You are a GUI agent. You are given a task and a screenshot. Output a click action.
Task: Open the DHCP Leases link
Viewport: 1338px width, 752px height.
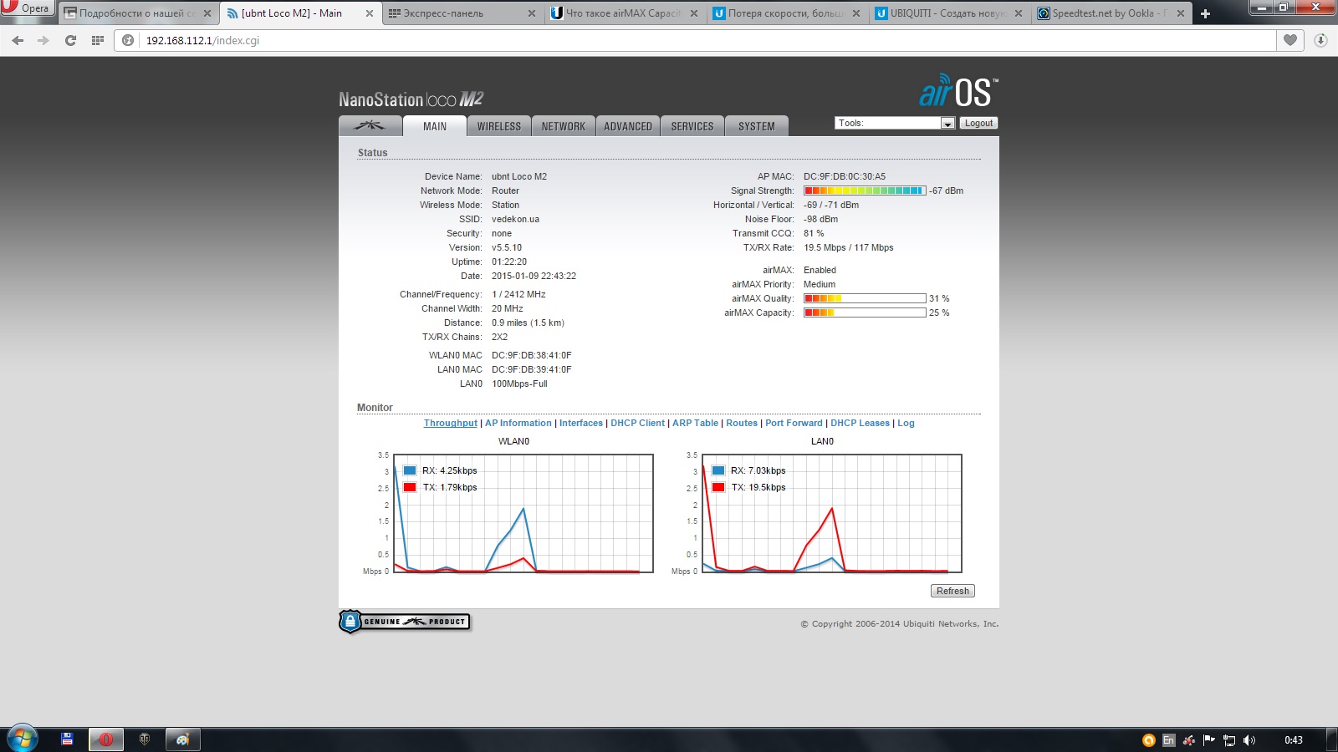860,423
